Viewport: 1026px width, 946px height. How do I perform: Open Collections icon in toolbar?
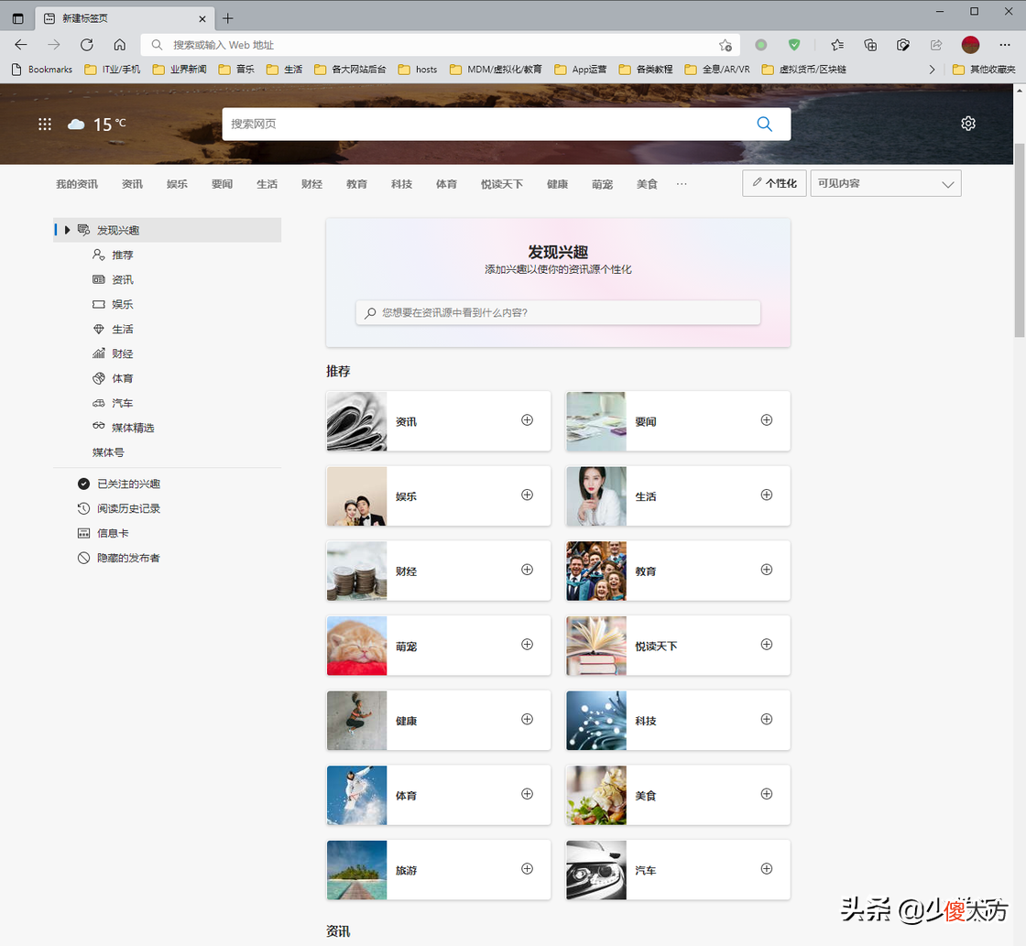coord(870,45)
